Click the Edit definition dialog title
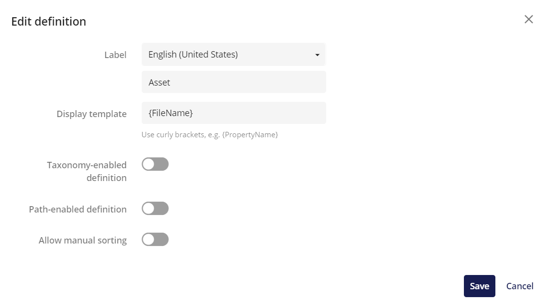This screenshot has height=305, width=549. tap(48, 21)
